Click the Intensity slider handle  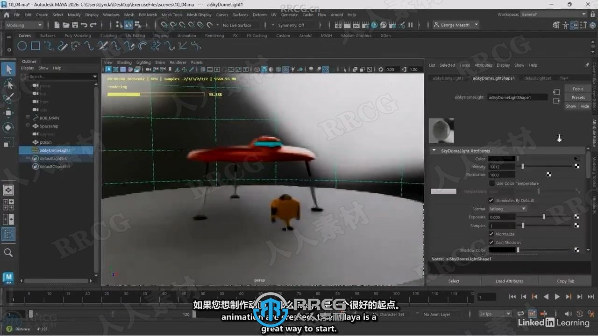522,167
